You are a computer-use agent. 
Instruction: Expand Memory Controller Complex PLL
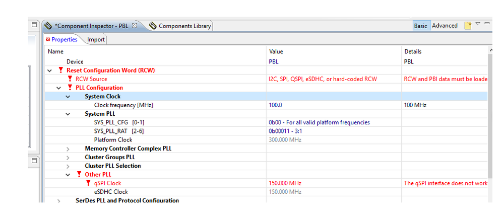click(68, 149)
